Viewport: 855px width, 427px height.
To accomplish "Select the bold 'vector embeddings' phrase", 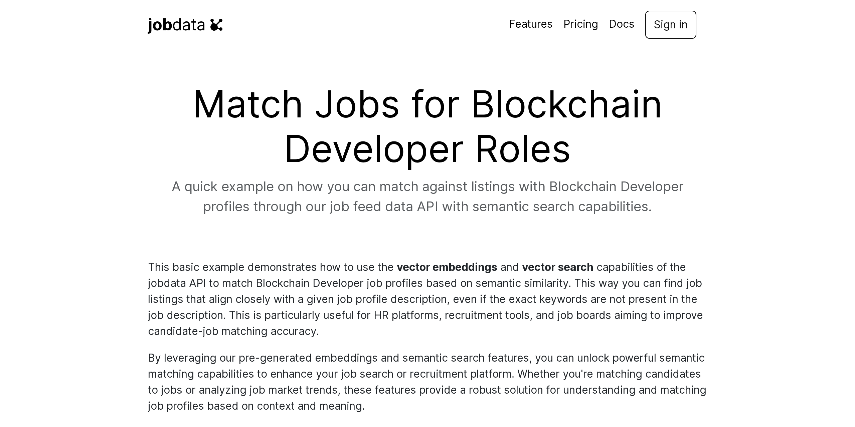I will pos(447,267).
